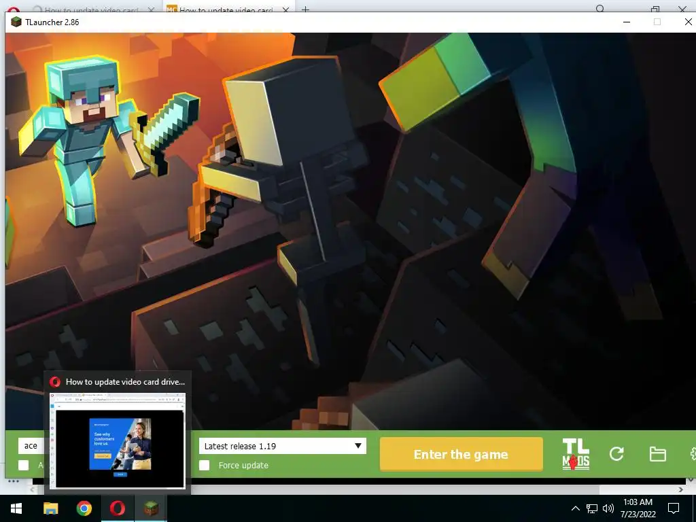Minimize the TLauncher window

pos(627,22)
